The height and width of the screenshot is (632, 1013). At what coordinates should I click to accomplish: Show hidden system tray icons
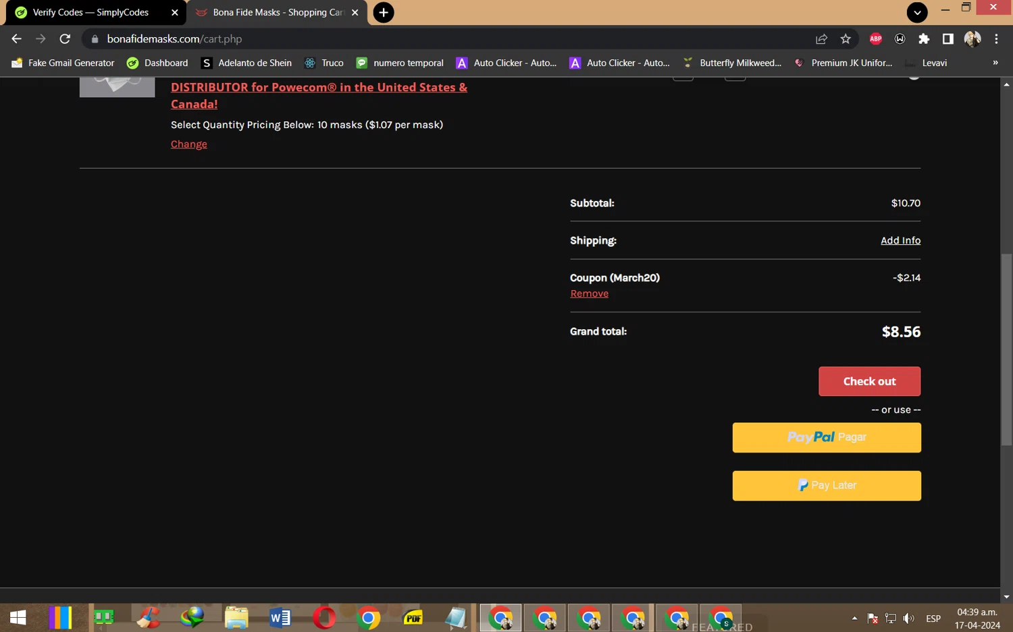(x=854, y=618)
